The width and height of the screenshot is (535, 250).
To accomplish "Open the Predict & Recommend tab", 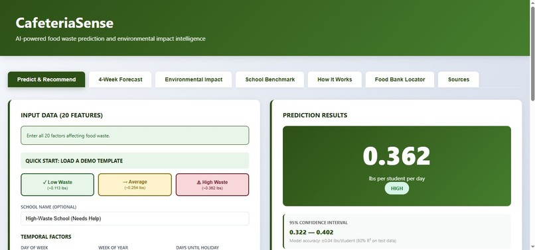I will pos(46,79).
